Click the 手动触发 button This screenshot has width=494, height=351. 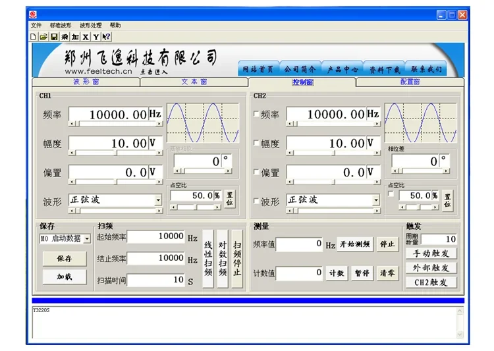[431, 254]
